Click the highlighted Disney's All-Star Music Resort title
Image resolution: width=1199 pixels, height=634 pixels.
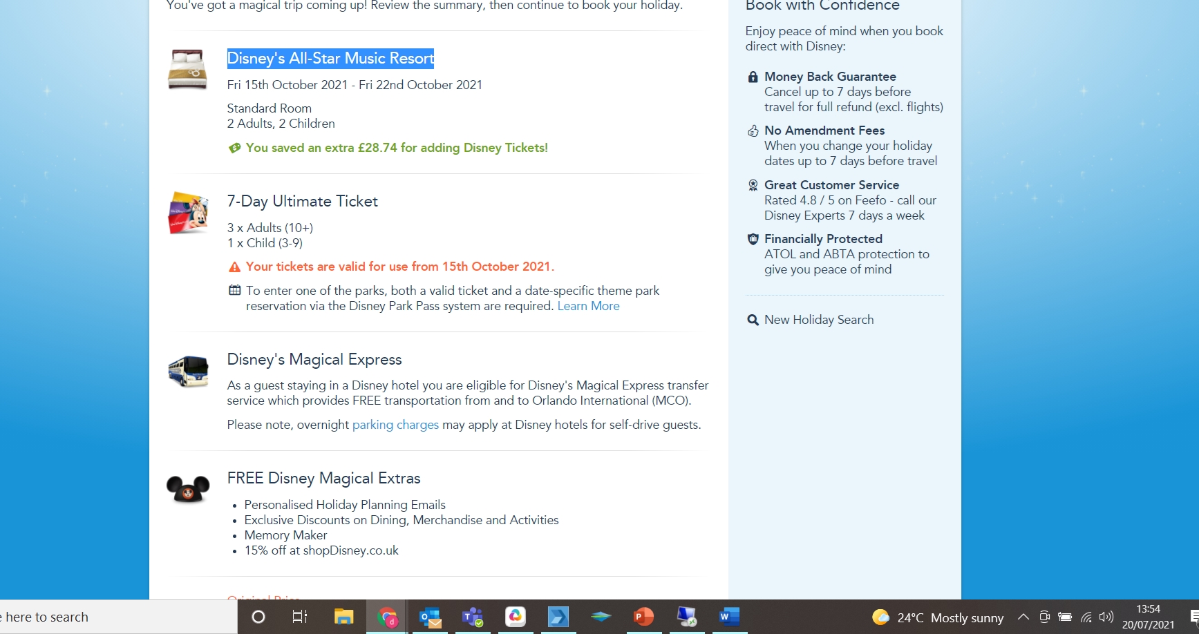(x=330, y=58)
